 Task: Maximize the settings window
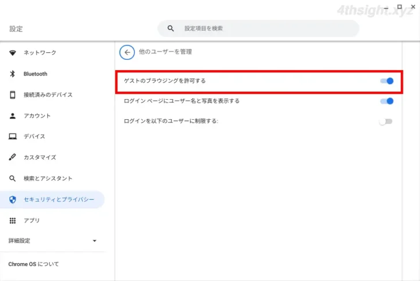(399, 7)
